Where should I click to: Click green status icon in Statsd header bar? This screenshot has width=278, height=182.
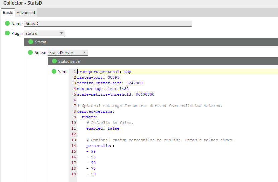pos(31,42)
